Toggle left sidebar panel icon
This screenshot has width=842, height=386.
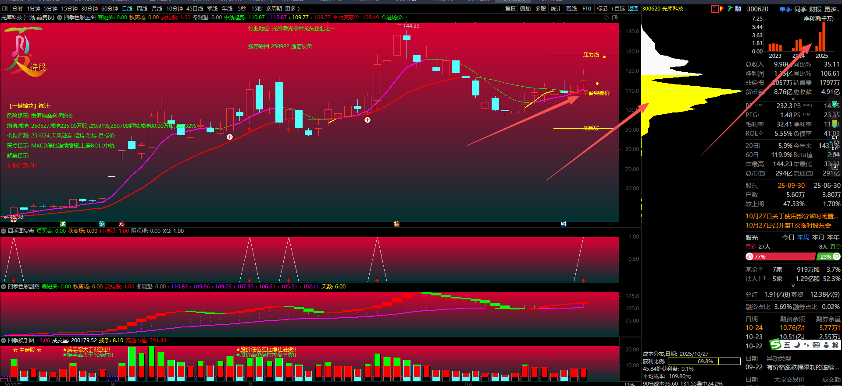click(x=5, y=9)
